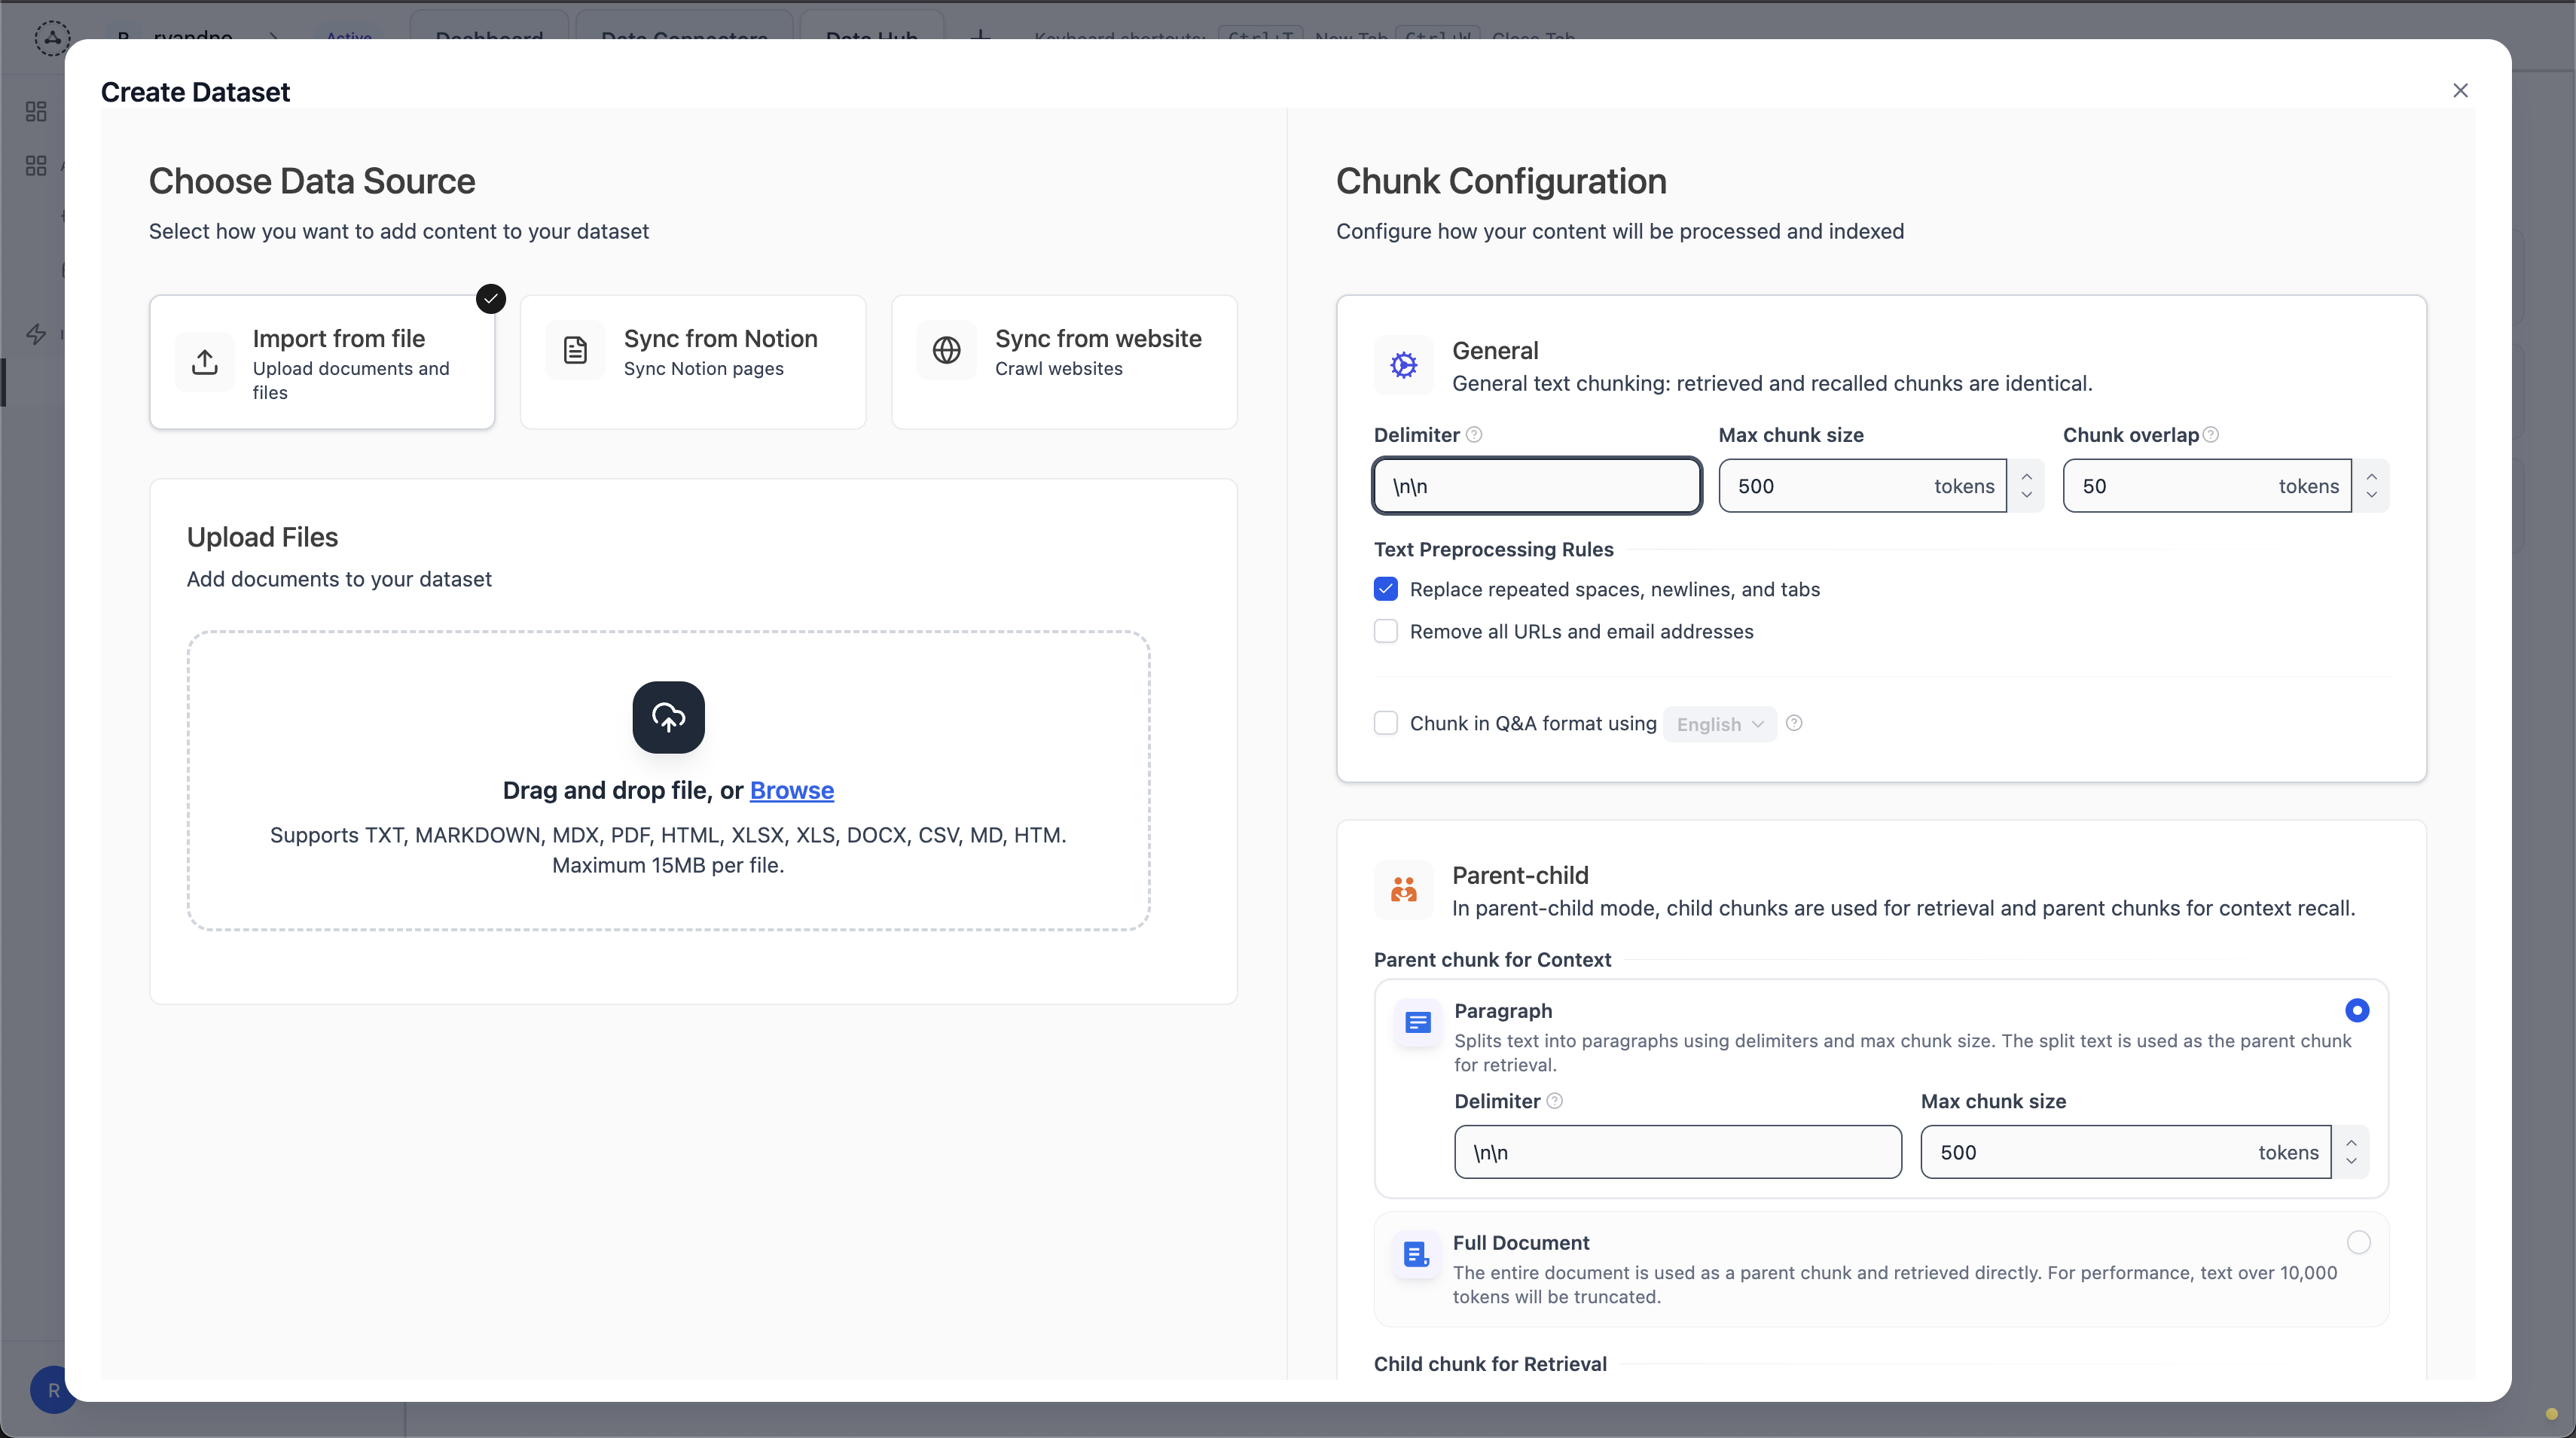The width and height of the screenshot is (2576, 1438).
Task: Click the General chunking gear icon
Action: 1403,364
